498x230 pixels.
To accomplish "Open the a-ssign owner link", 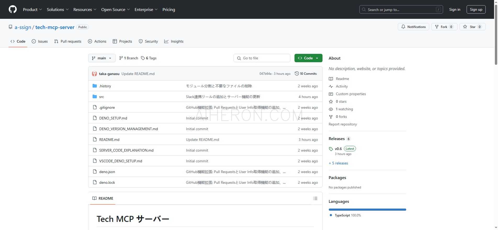I will pos(23,27).
